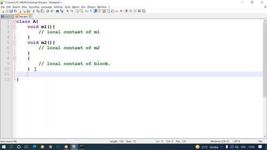Click the Save Recorded Macro icon
The width and height of the screenshot is (267, 150).
click(144, 11)
